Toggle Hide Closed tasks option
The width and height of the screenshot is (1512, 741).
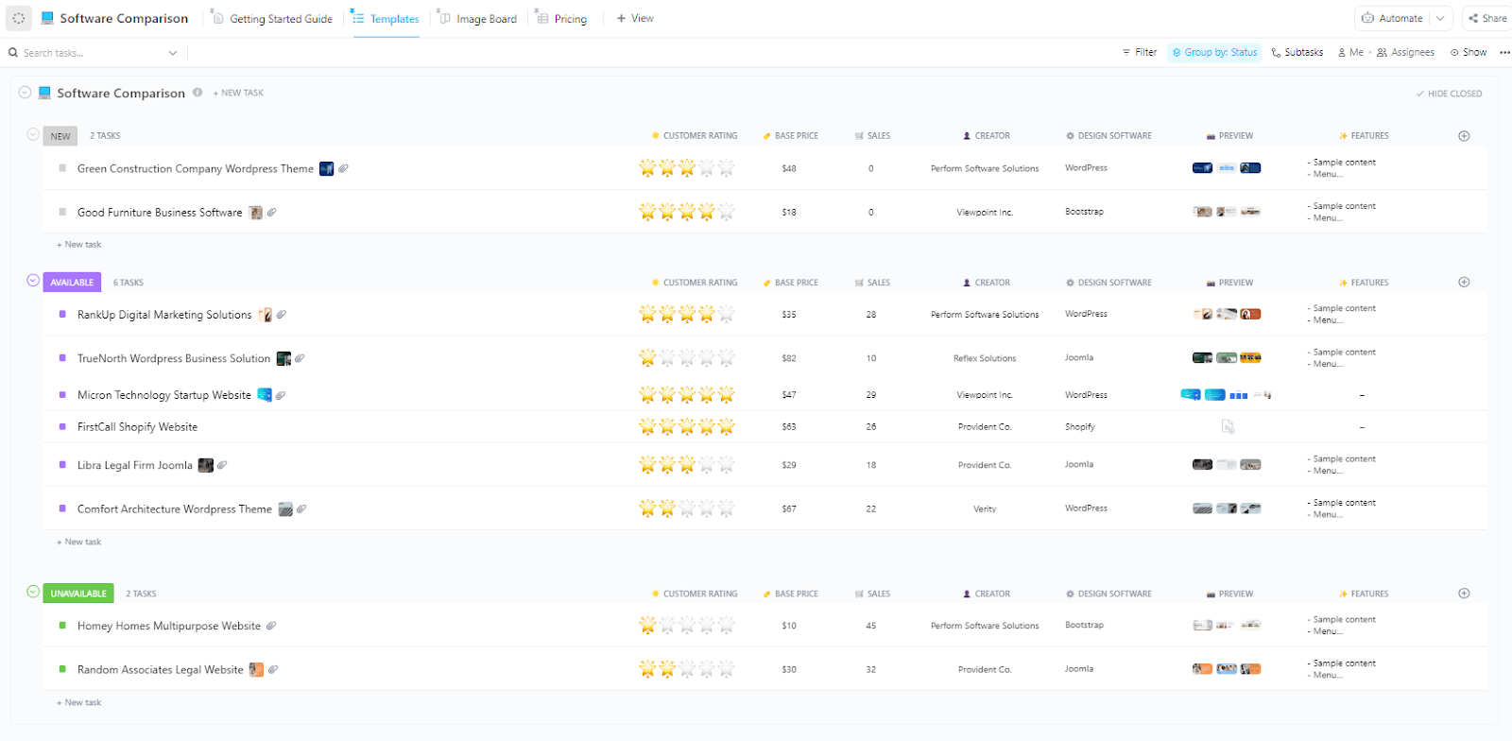(x=1448, y=94)
